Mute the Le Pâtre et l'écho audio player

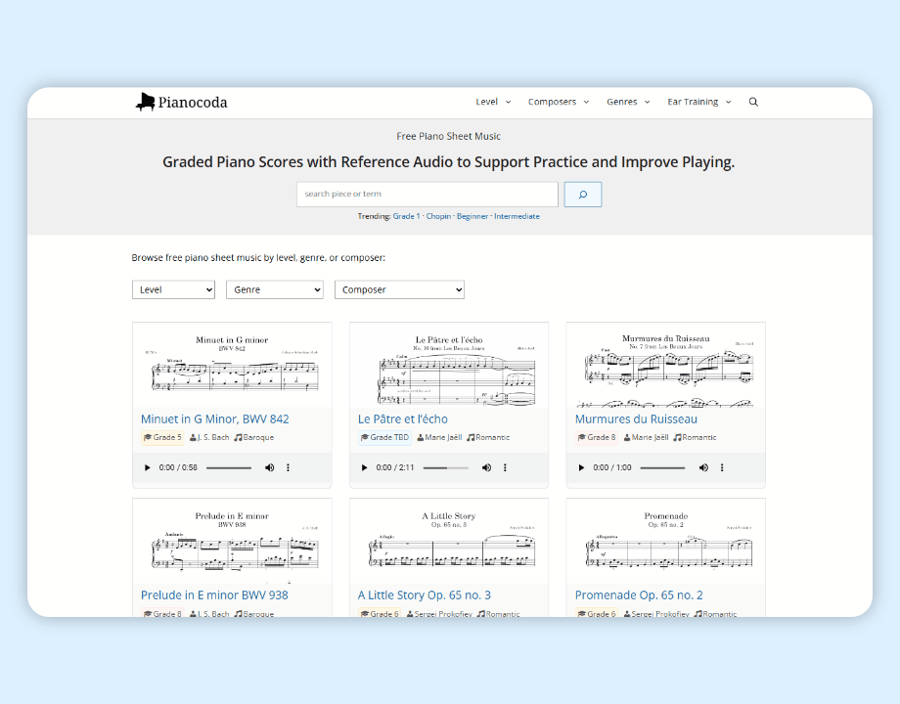click(x=486, y=467)
